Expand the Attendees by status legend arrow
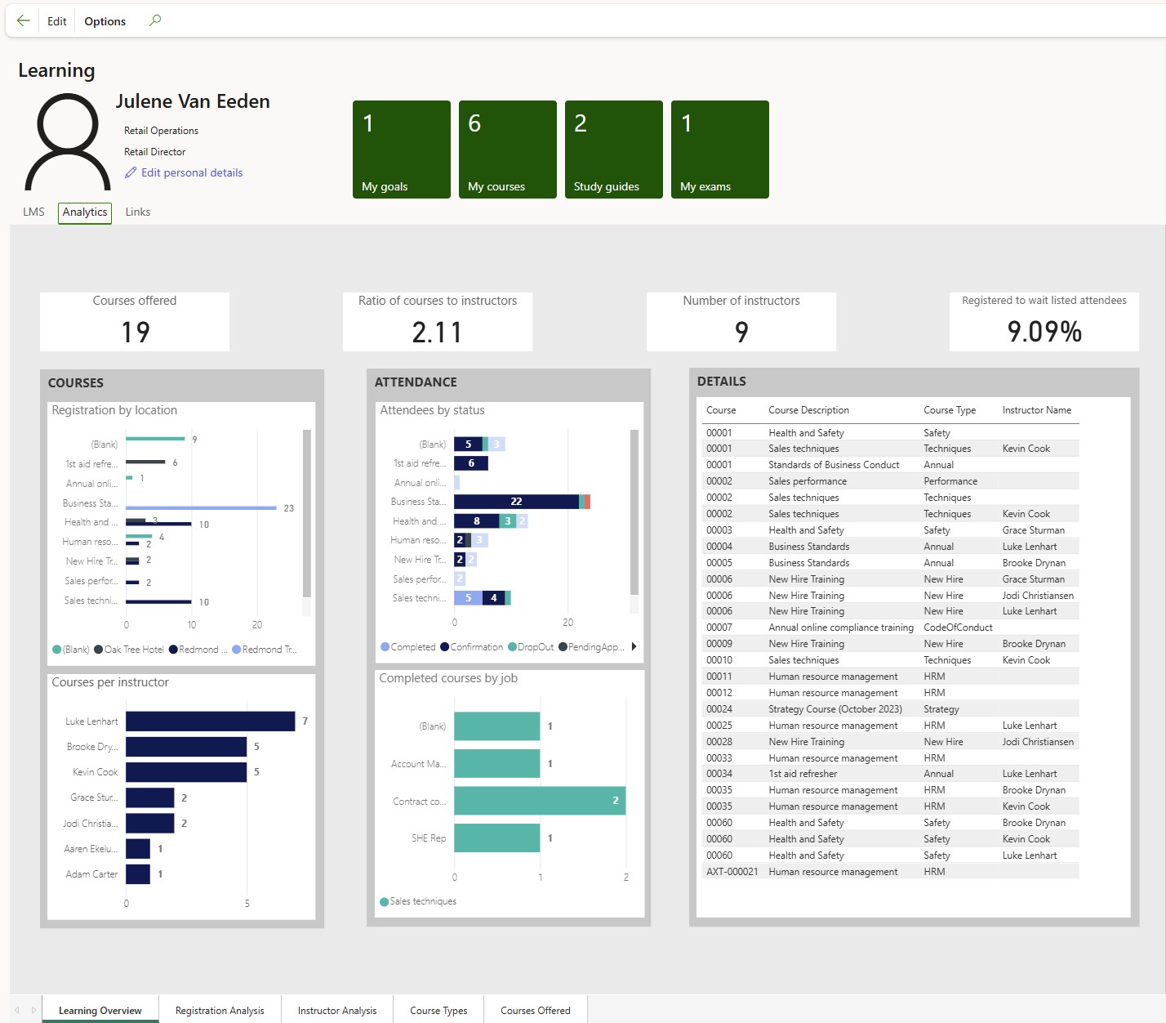The image size is (1166, 1023). pos(634,646)
